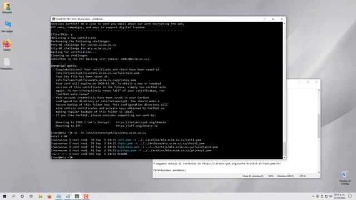Click the 'Waiting for verification...' terminal line
Image resolution: width=356 pixels, height=200 pixels.
tap(73, 52)
